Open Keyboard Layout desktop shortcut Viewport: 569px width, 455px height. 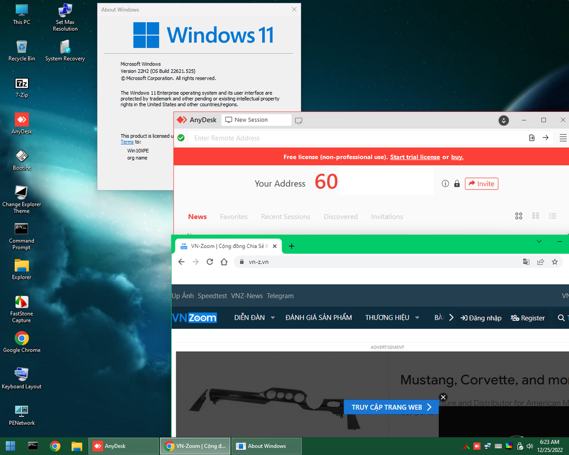tap(22, 379)
